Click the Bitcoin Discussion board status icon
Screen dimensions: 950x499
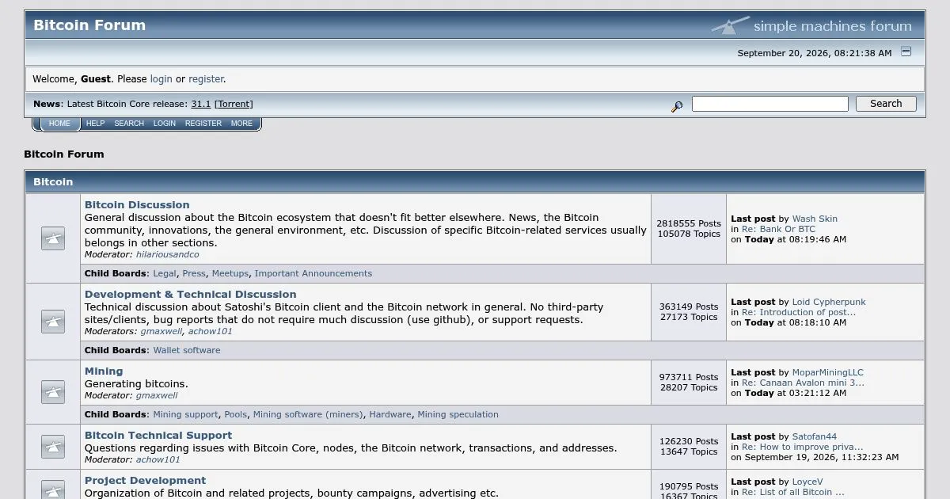[53, 238]
